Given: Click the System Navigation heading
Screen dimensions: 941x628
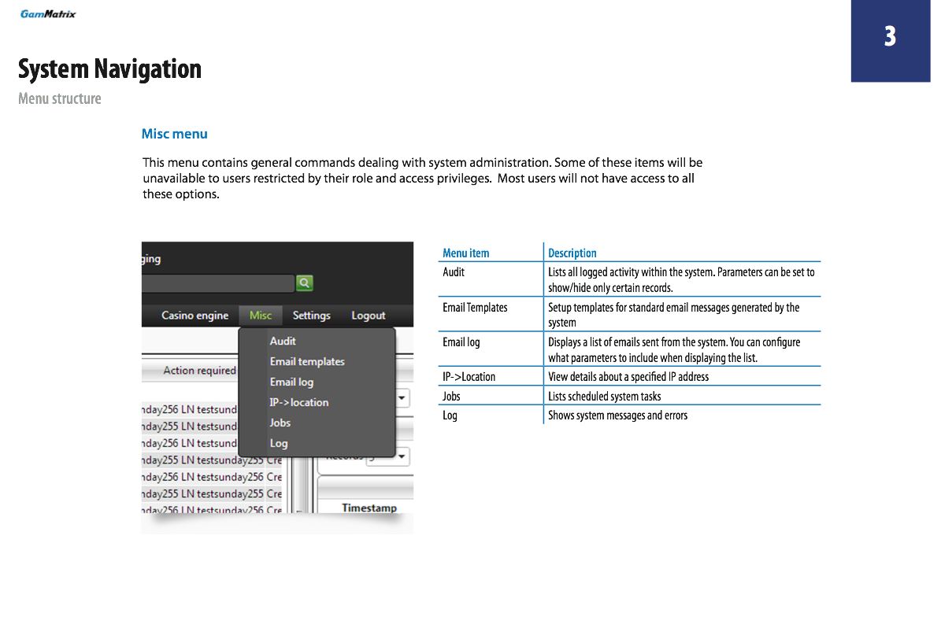Looking at the screenshot, I should coord(109,68).
